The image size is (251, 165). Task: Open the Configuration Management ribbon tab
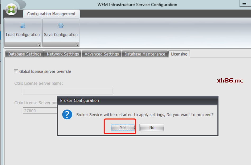coord(51,14)
